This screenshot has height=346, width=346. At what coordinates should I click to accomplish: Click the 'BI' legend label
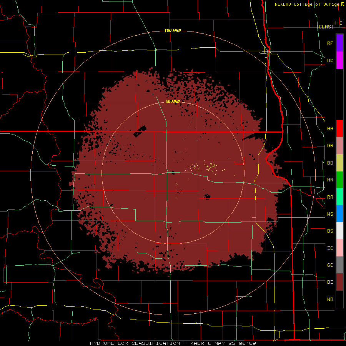(x=330, y=282)
